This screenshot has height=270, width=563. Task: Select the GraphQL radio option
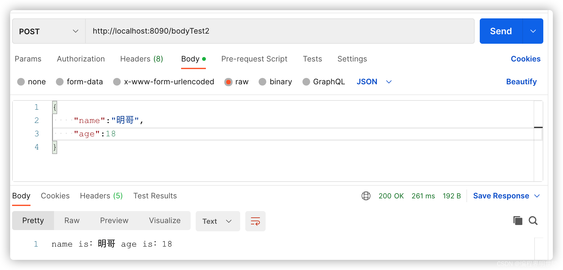click(306, 82)
